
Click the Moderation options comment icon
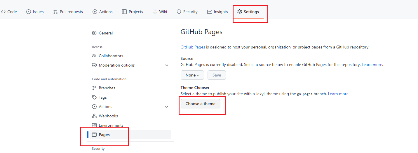[x=94, y=65]
